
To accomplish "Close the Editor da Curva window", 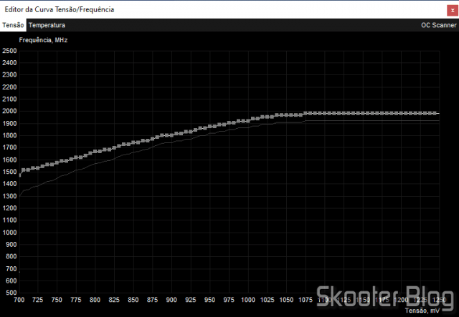I will pos(453,11).
